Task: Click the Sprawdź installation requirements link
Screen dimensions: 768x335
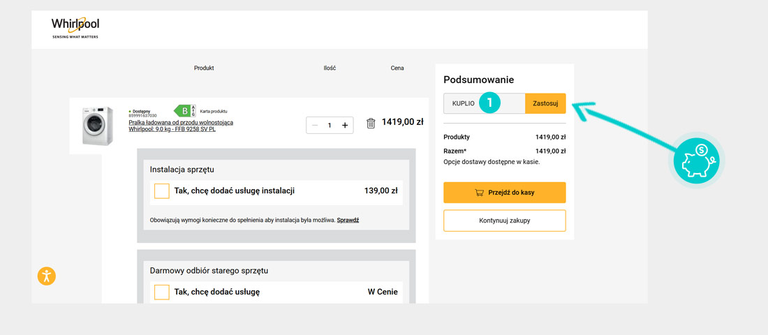Action: tap(348, 221)
